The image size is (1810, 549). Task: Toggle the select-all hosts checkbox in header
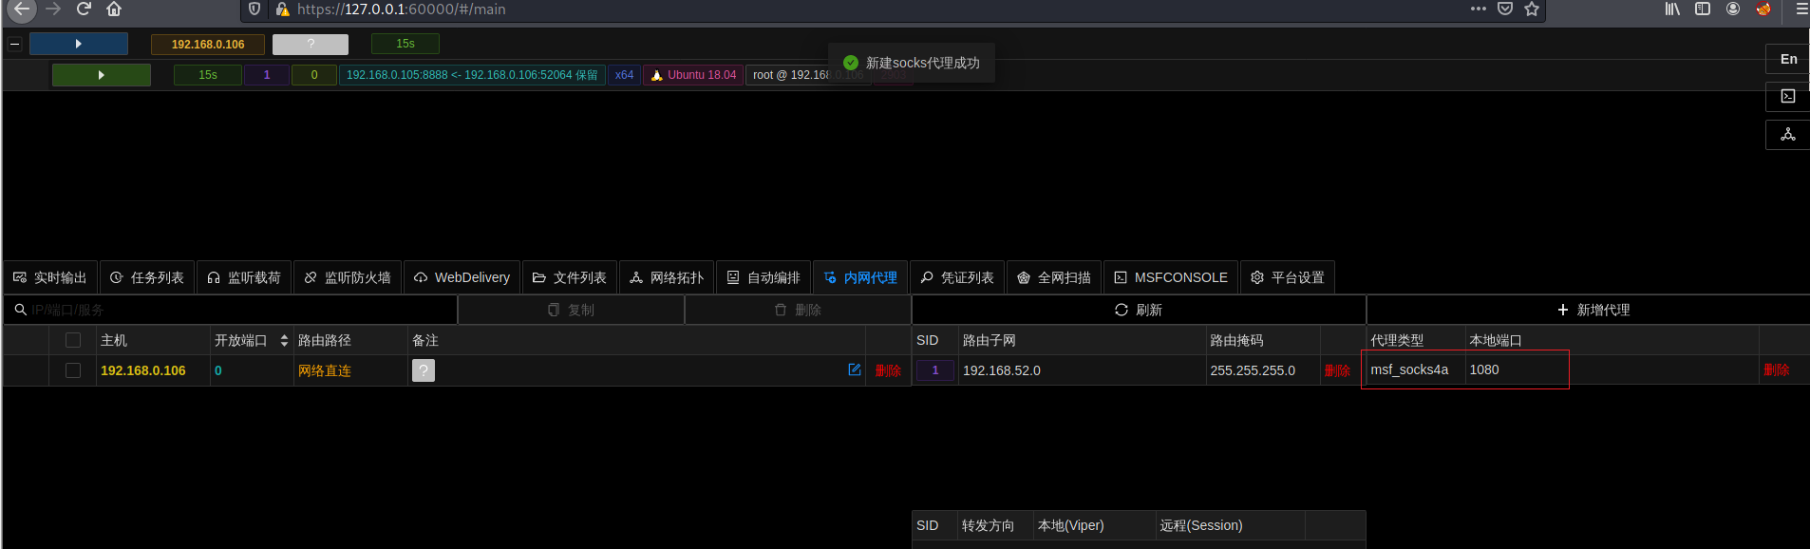(73, 340)
